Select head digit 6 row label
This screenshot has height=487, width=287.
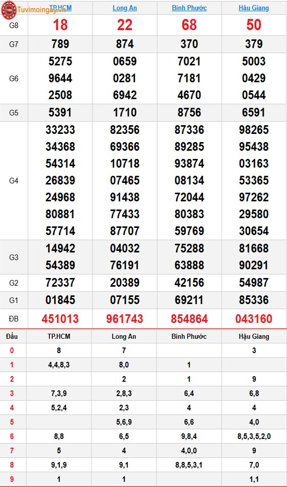click(12, 436)
